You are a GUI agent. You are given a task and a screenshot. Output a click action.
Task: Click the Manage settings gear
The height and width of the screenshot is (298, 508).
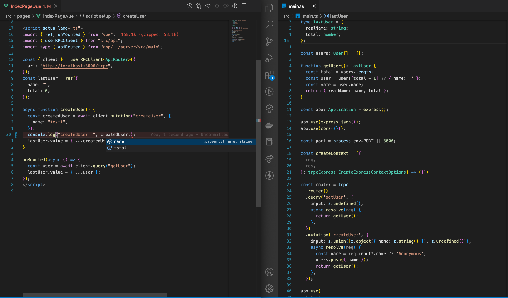[269, 288]
